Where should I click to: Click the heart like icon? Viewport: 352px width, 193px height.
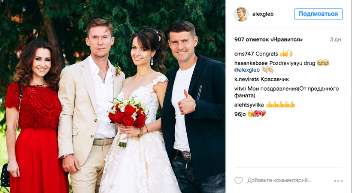pyautogui.click(x=239, y=181)
